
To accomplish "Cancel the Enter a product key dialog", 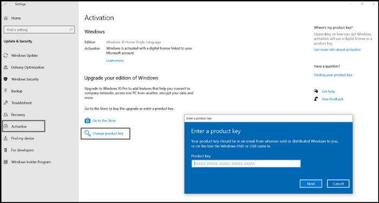I will (338, 184).
